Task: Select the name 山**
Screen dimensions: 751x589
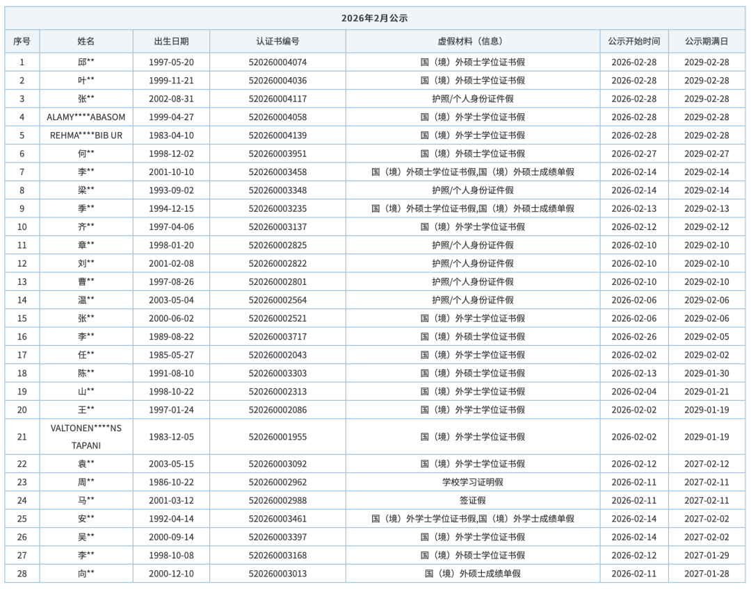Action: pyautogui.click(x=86, y=391)
